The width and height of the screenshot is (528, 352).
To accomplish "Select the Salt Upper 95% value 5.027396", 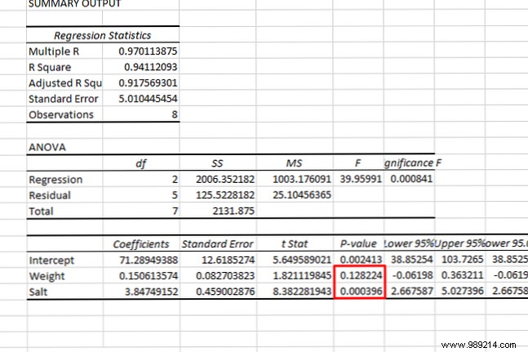I will coord(462,291).
